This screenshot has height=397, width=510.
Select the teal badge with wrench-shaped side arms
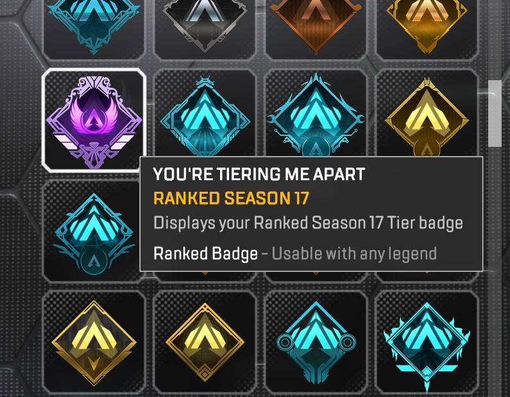click(x=316, y=113)
